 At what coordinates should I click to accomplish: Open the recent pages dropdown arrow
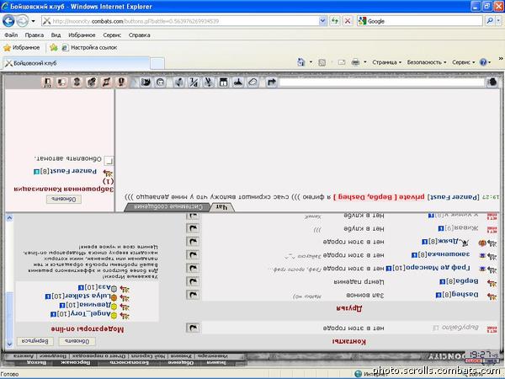tap(33, 22)
